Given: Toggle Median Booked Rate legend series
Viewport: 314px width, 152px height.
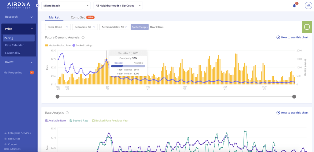Looking at the screenshot, I should (58, 45).
